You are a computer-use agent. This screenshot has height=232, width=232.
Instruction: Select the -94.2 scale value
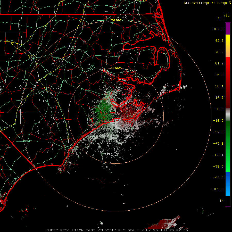click(x=218, y=178)
